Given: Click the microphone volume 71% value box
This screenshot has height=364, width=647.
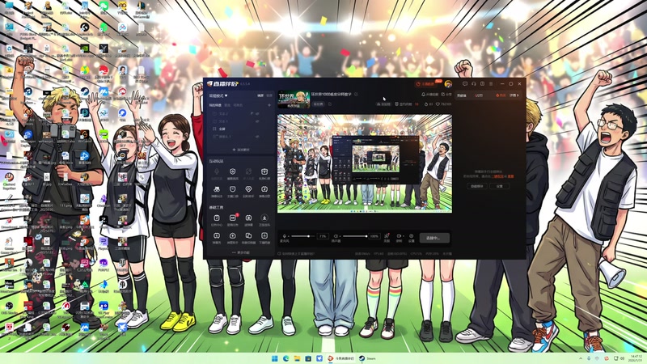Looking at the screenshot, I should coord(323,236).
